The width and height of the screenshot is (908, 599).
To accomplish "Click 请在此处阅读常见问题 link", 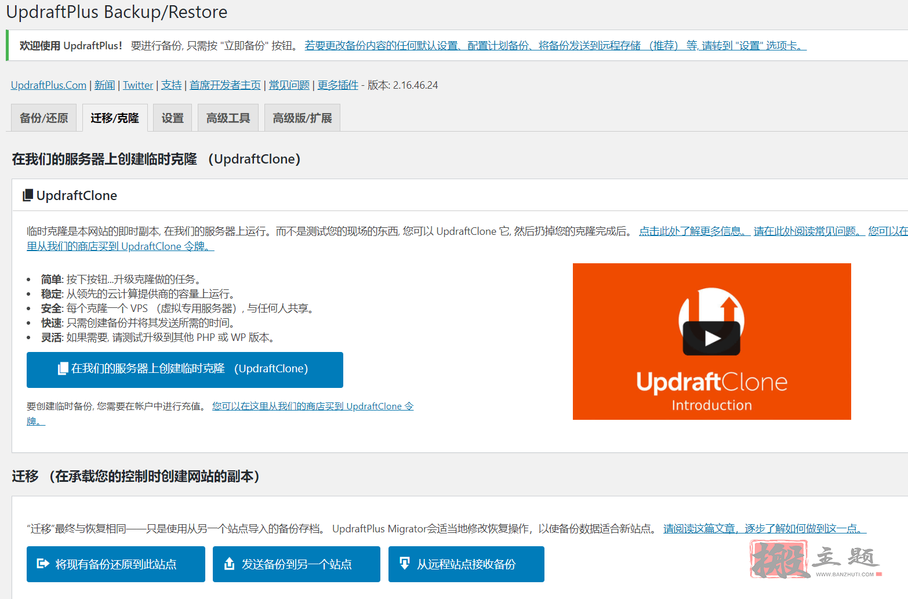I will coord(809,231).
